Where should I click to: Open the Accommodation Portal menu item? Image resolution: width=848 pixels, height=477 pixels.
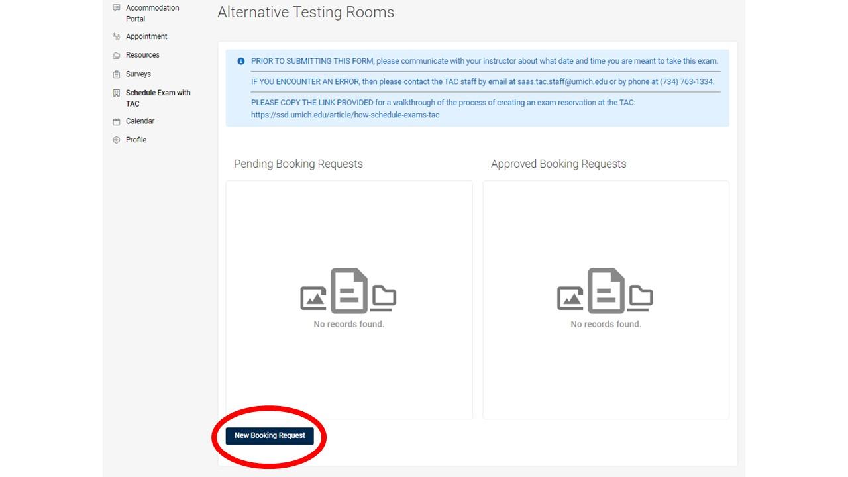[x=152, y=13]
